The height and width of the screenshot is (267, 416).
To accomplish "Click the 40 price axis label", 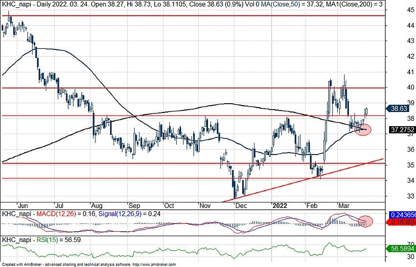I will point(411,88).
